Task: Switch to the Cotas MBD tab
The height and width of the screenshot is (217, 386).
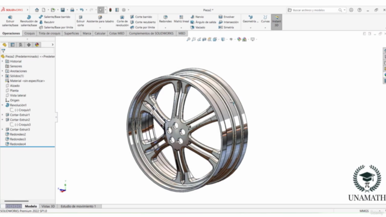Action: point(116,34)
